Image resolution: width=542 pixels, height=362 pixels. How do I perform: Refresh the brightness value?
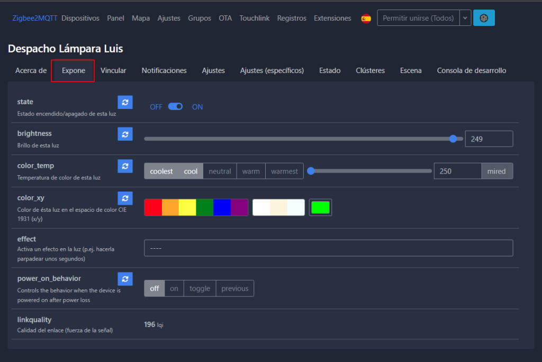tap(125, 134)
